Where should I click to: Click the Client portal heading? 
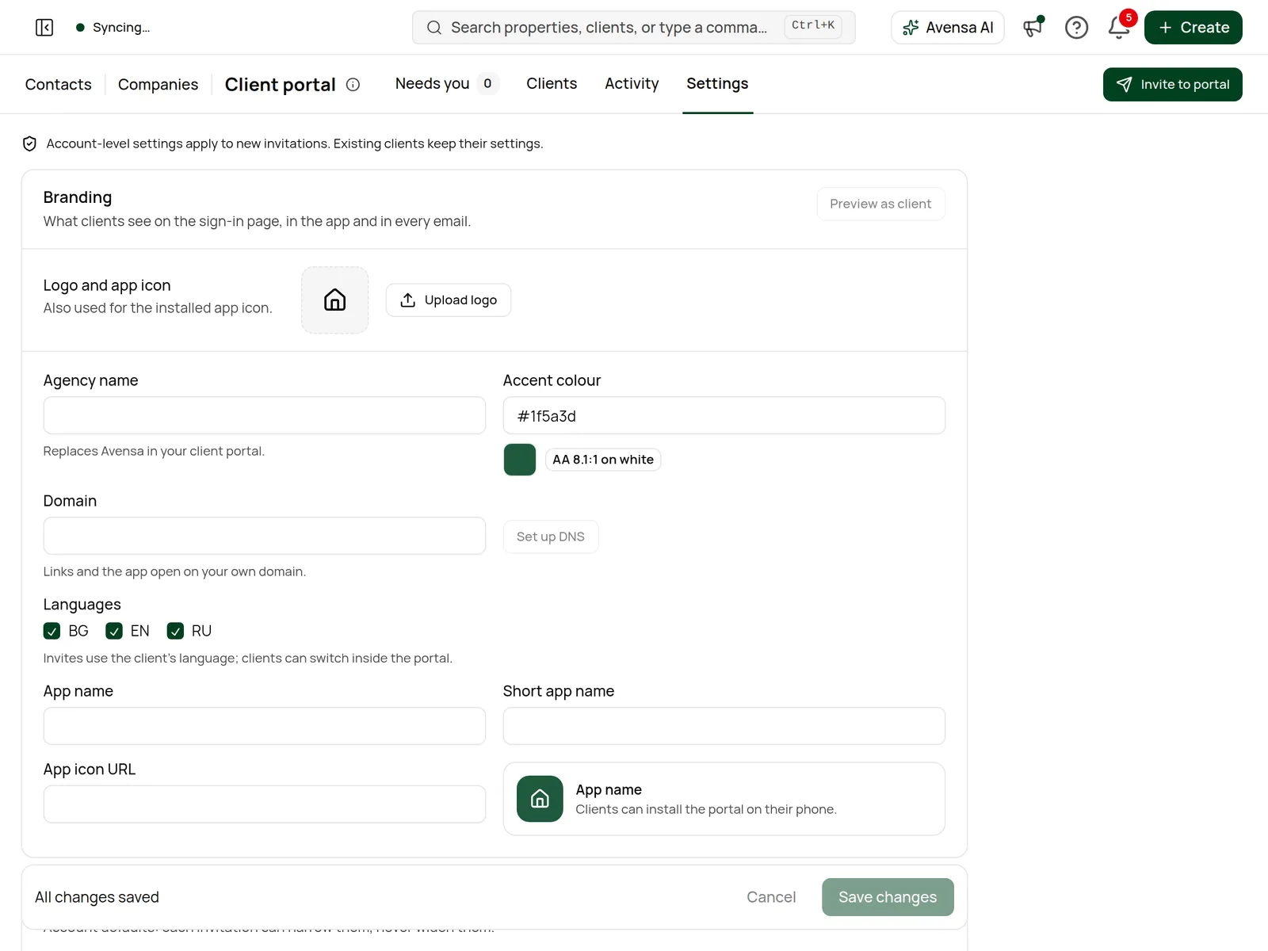[281, 85]
